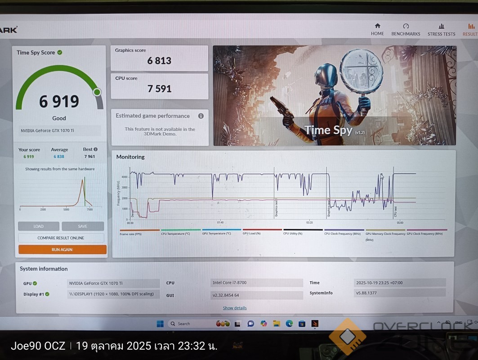Click the 3DMark taskbar icon
This screenshot has width=478, height=360.
(315, 324)
